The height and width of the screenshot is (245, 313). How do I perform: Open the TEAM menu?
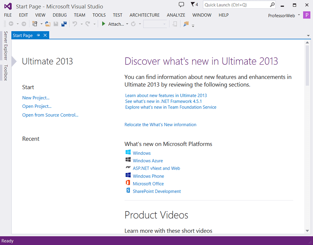click(80, 15)
